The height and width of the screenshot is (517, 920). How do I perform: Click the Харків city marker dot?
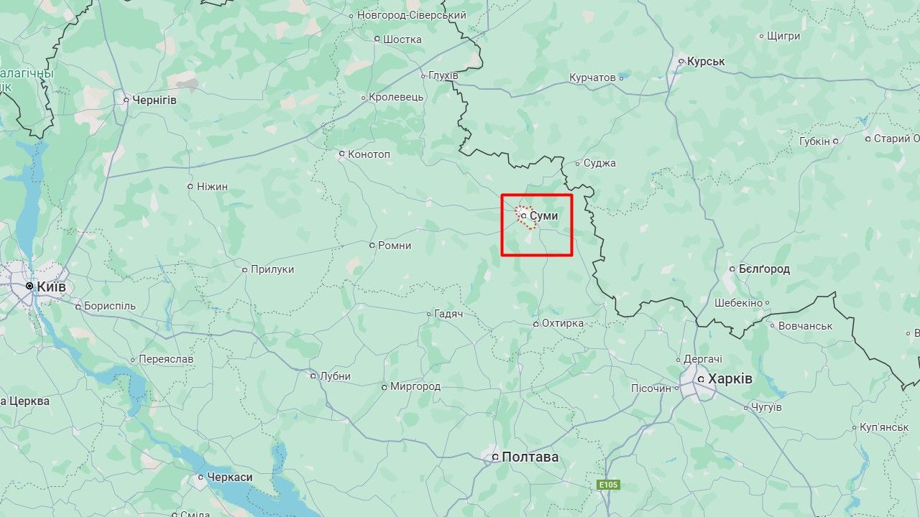click(x=701, y=379)
